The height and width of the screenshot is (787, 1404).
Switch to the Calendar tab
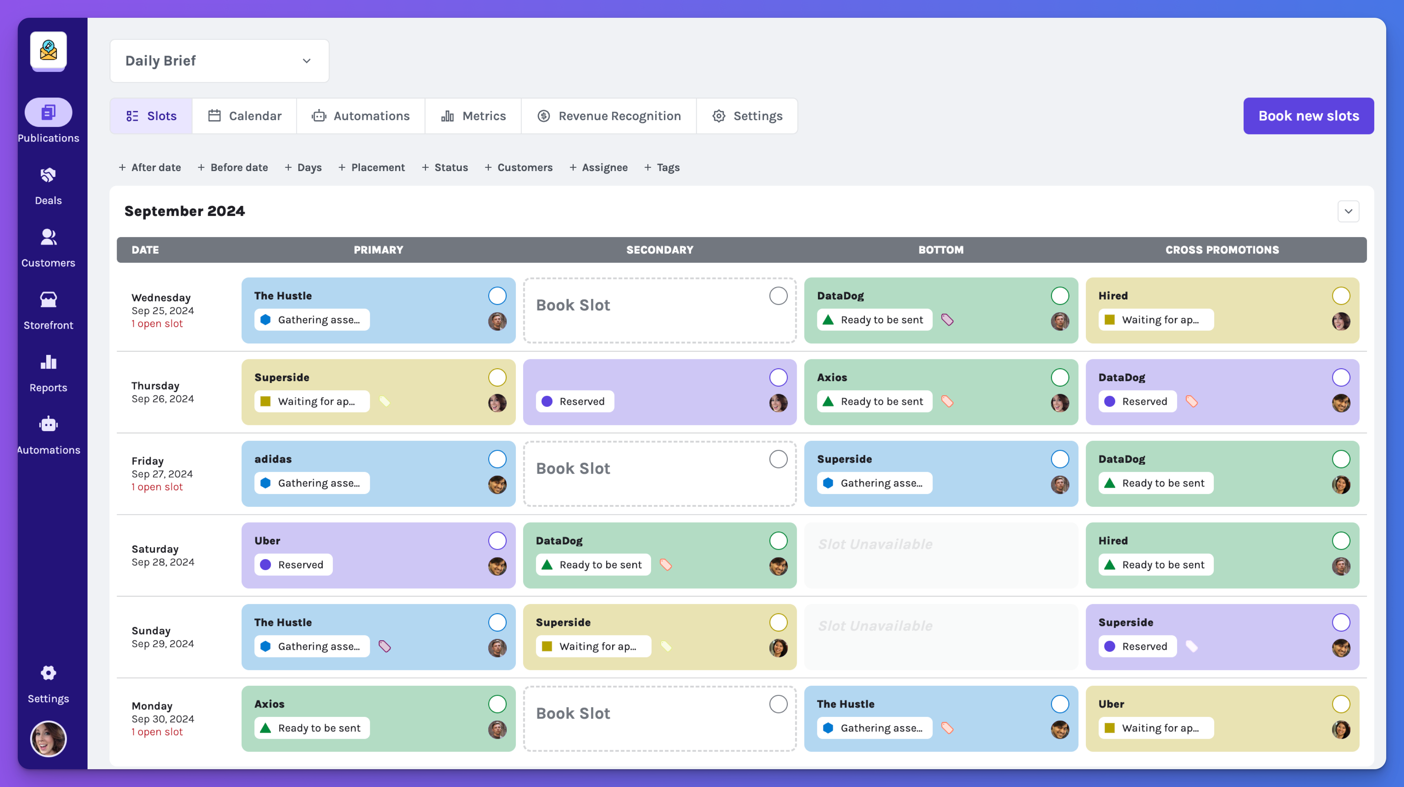[x=244, y=116]
